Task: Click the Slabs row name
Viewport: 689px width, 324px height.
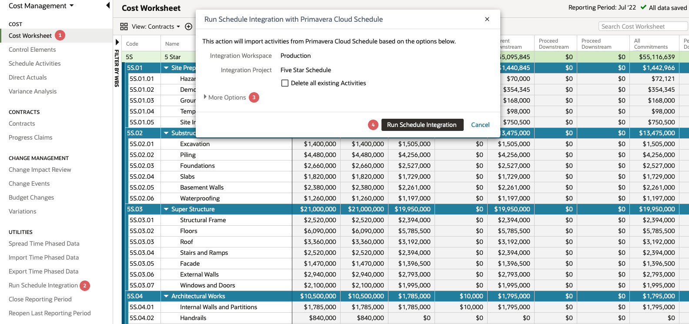Action: click(x=187, y=177)
